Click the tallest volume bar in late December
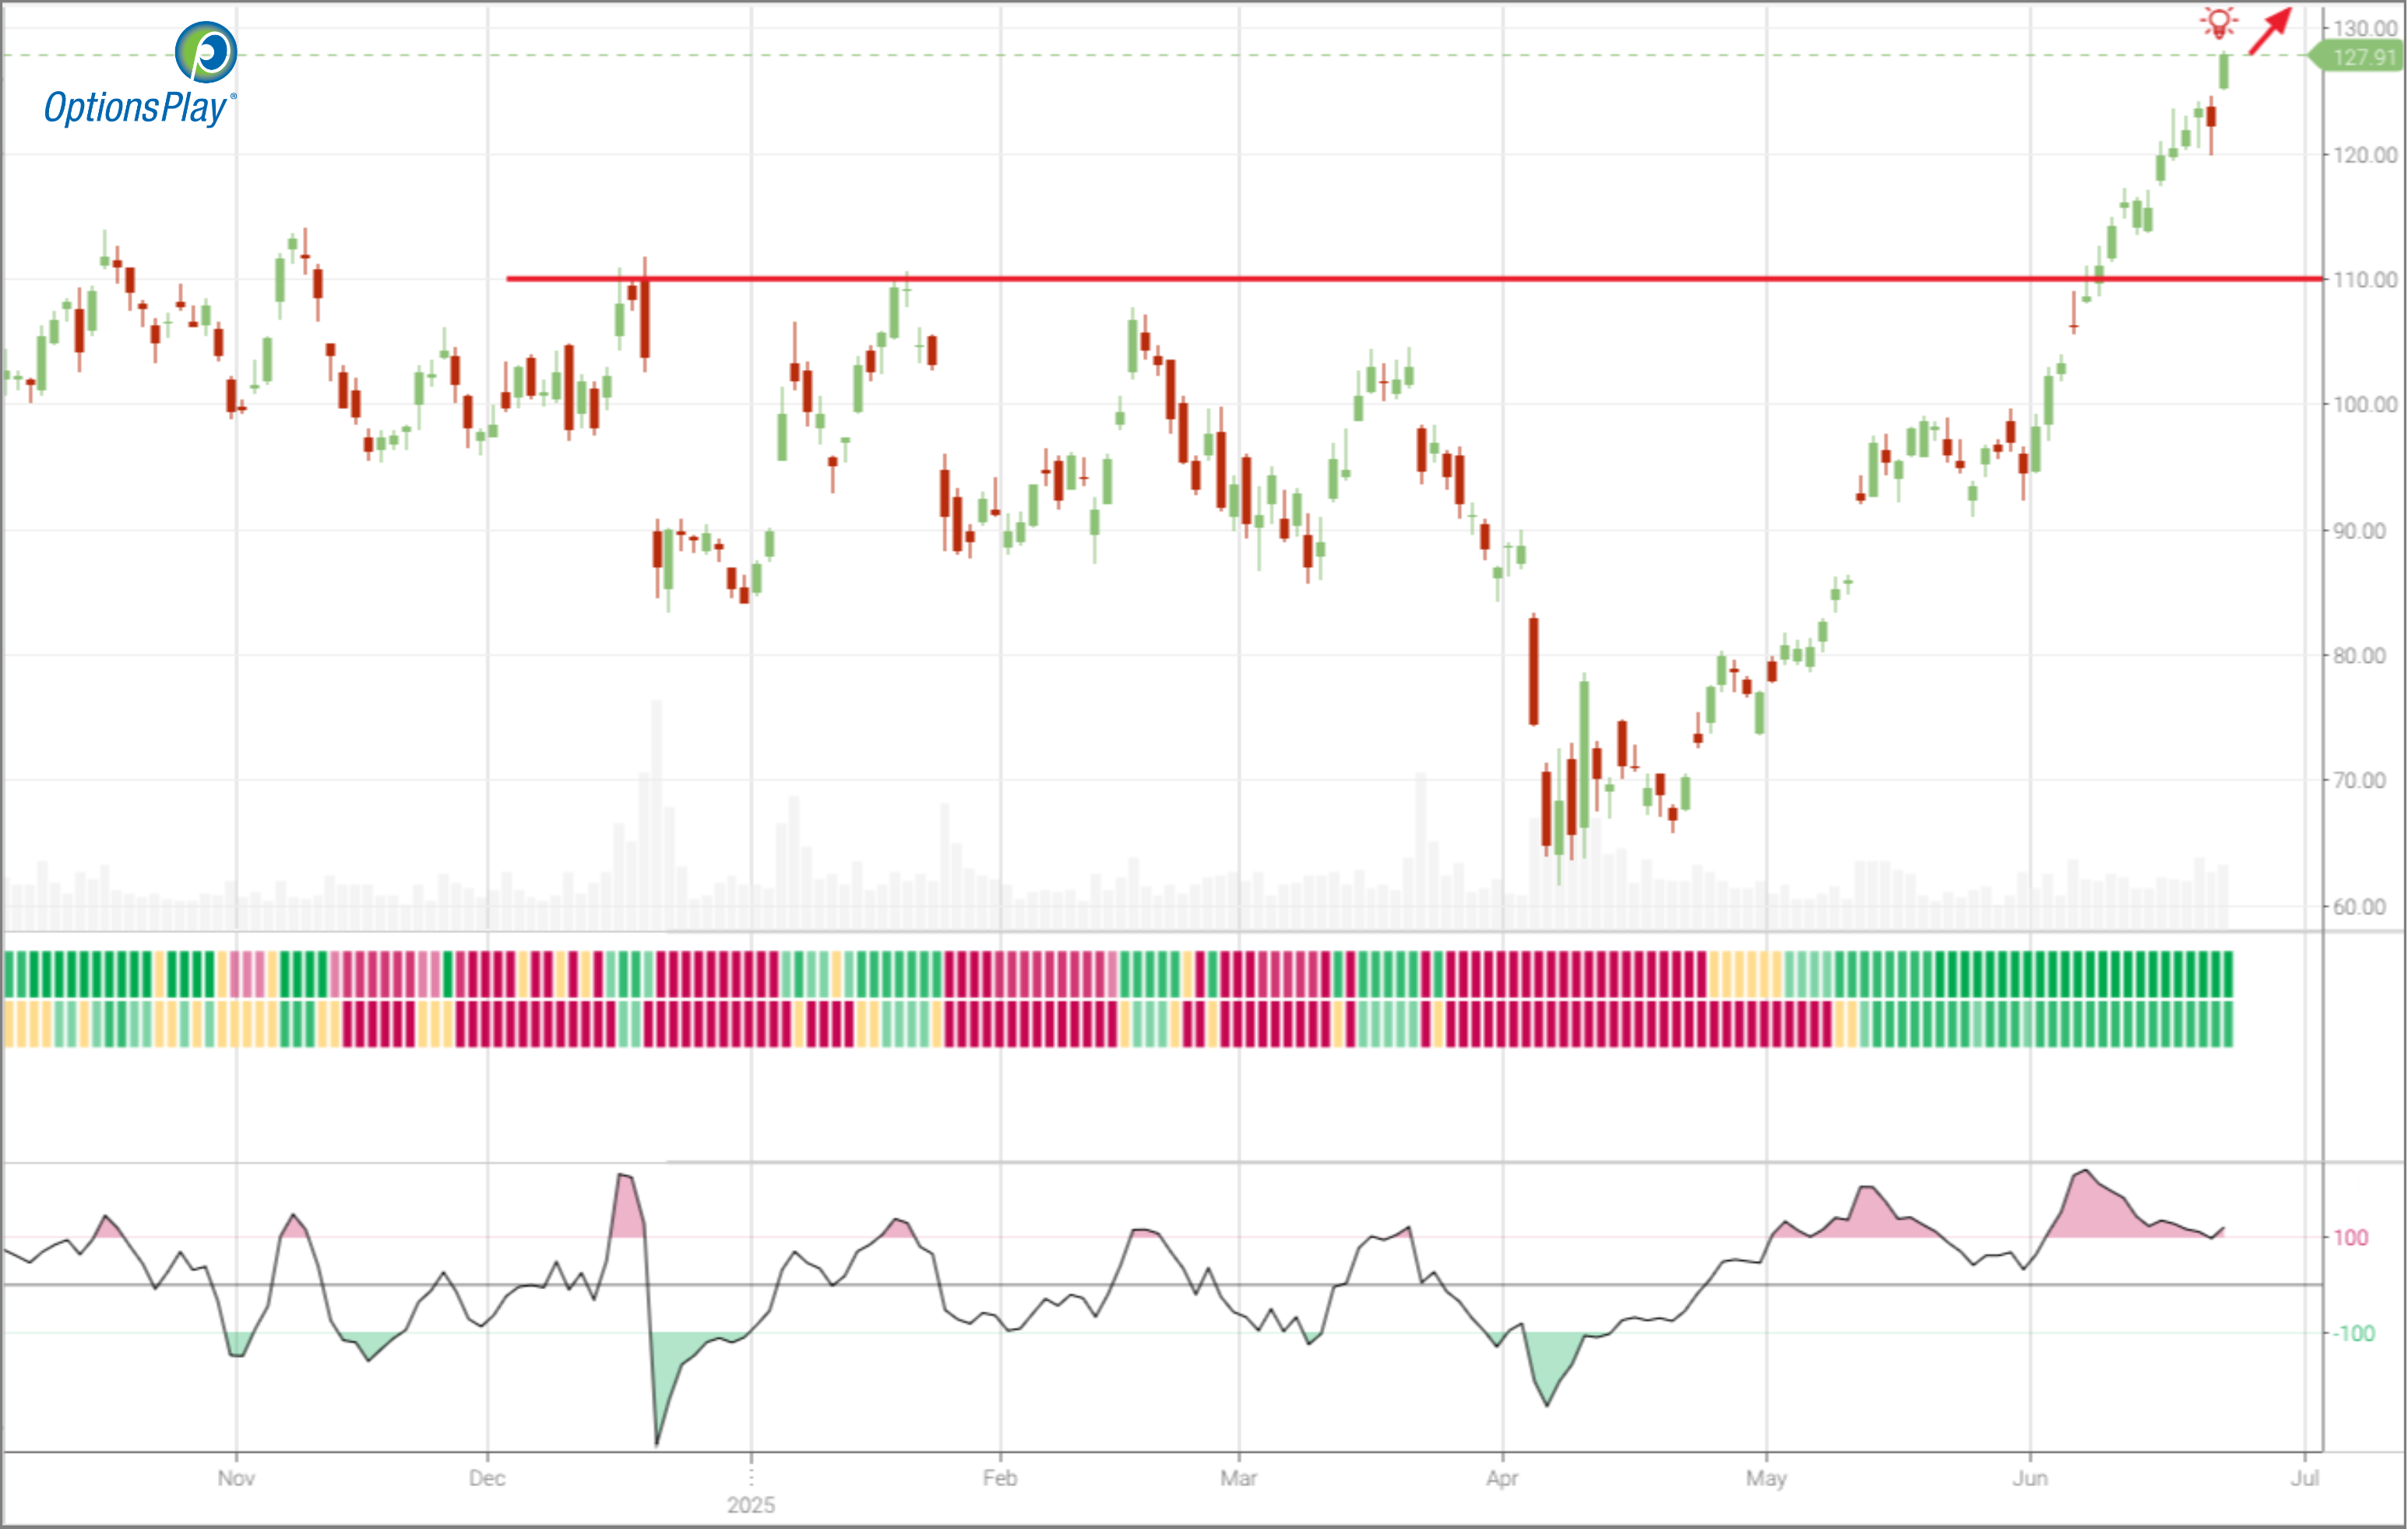2408x1529 pixels. [x=657, y=813]
